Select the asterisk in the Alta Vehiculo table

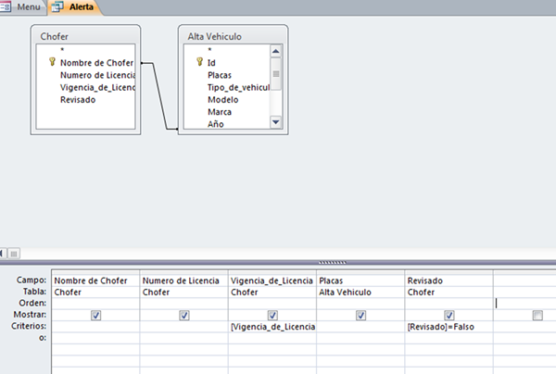209,50
